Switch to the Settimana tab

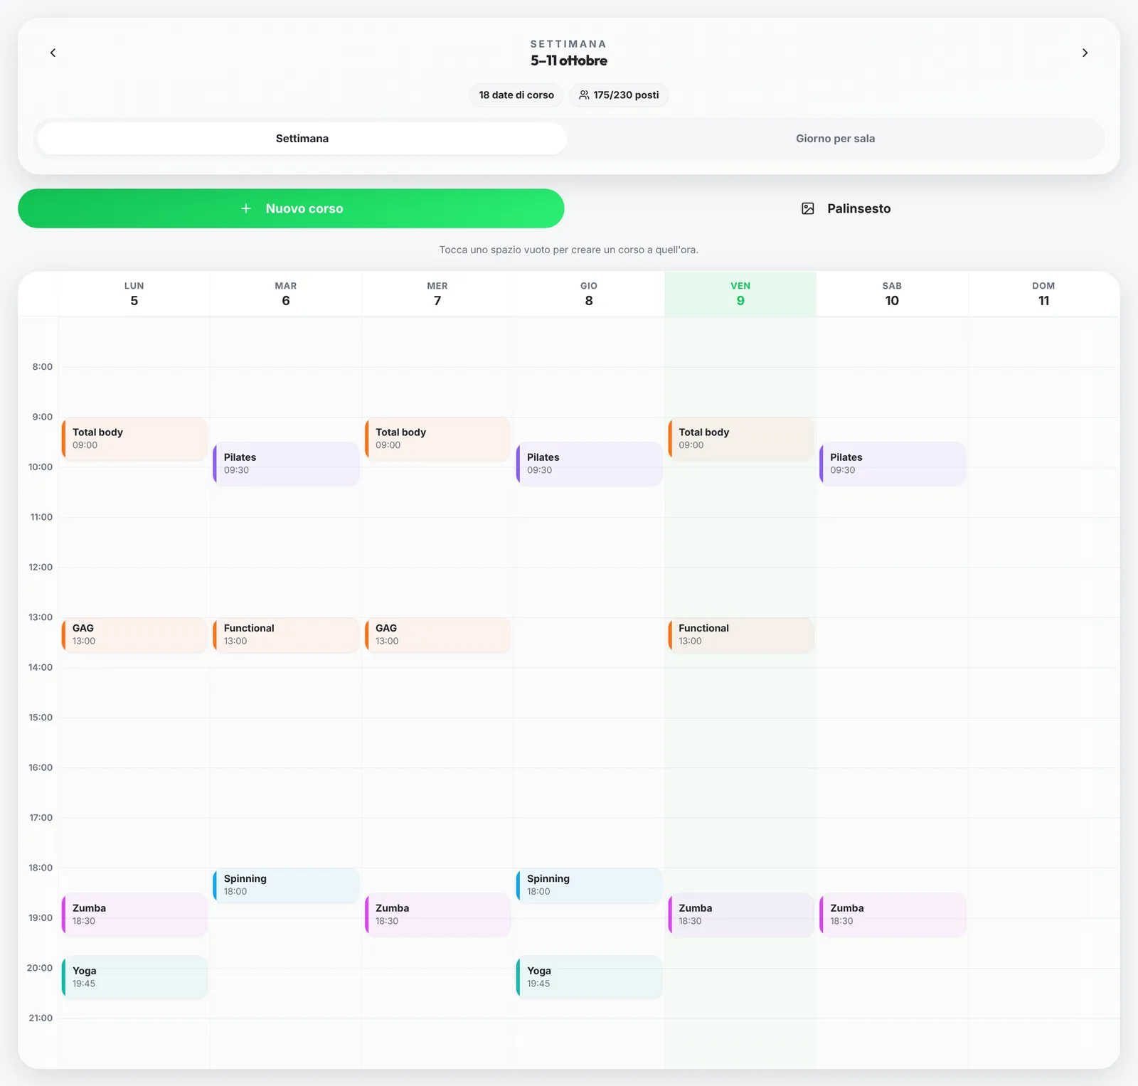pyautogui.click(x=302, y=139)
